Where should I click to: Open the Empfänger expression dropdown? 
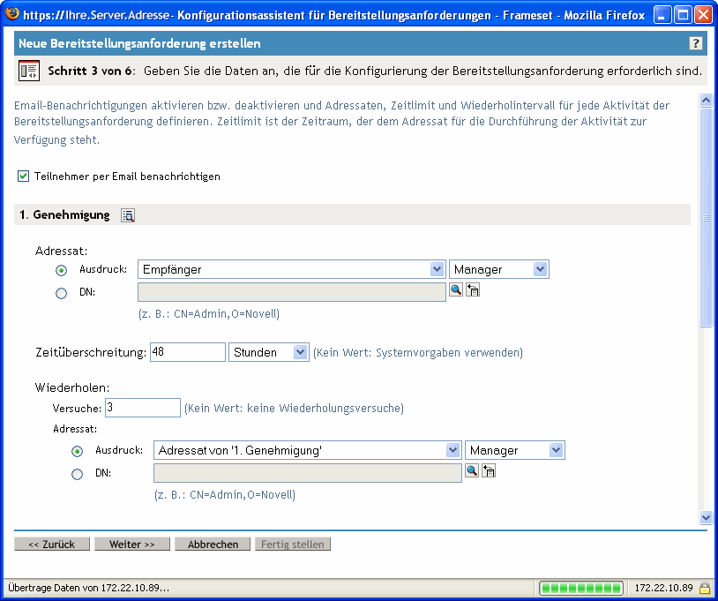click(x=292, y=269)
